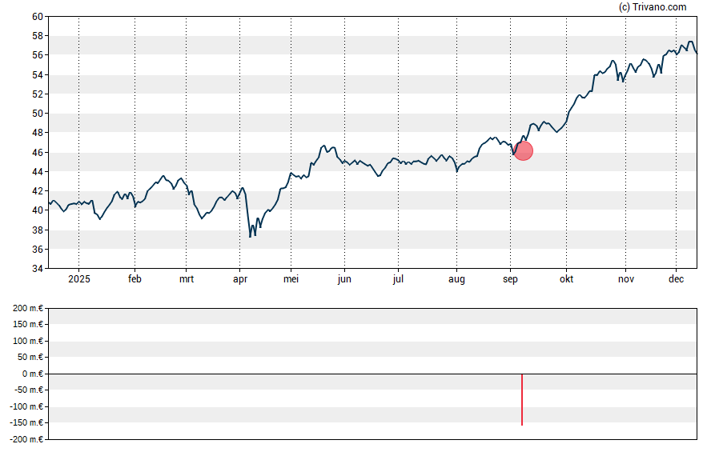Screen dimensions: 711x452
Task: Click the red negative bar in the lower chart
Action: pos(522,399)
